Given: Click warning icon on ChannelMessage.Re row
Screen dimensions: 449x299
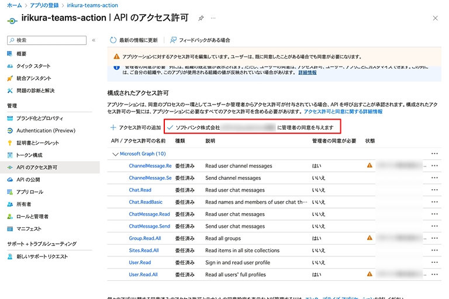Looking at the screenshot, I should coord(369,165).
